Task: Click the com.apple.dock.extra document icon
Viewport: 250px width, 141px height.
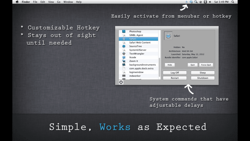Action: tap(124, 68)
